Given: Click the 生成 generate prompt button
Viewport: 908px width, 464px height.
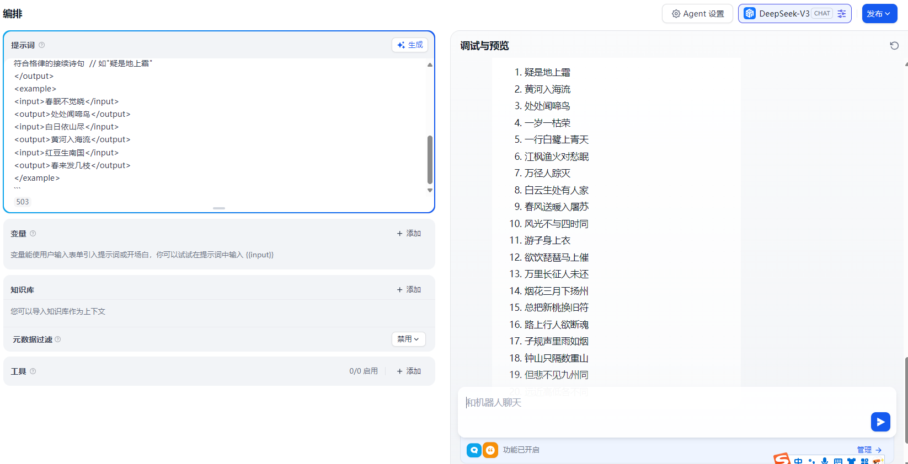Looking at the screenshot, I should pos(410,45).
